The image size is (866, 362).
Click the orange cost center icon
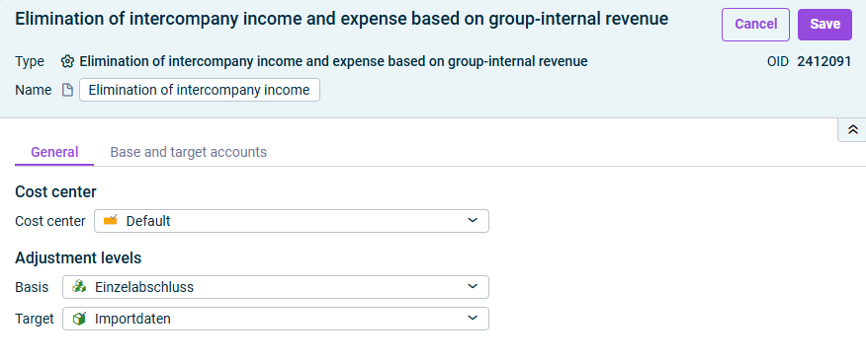(x=111, y=221)
